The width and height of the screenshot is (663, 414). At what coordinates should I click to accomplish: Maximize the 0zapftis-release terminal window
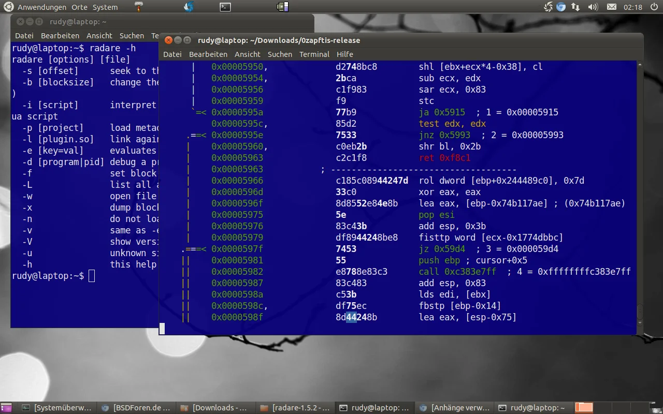[187, 40]
